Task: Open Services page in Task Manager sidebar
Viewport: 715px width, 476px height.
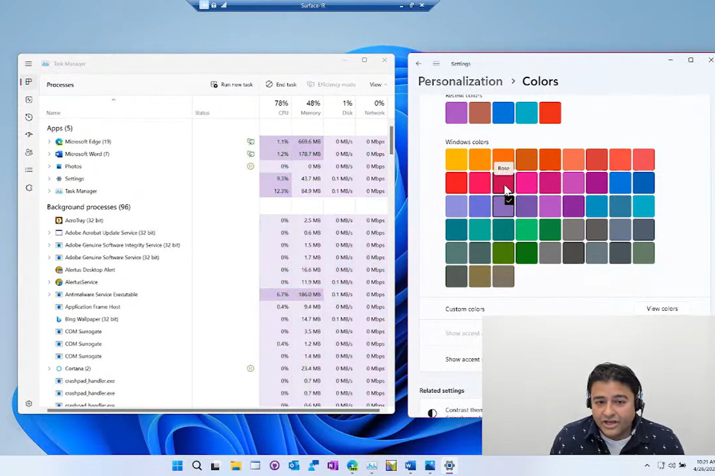Action: coord(29,188)
